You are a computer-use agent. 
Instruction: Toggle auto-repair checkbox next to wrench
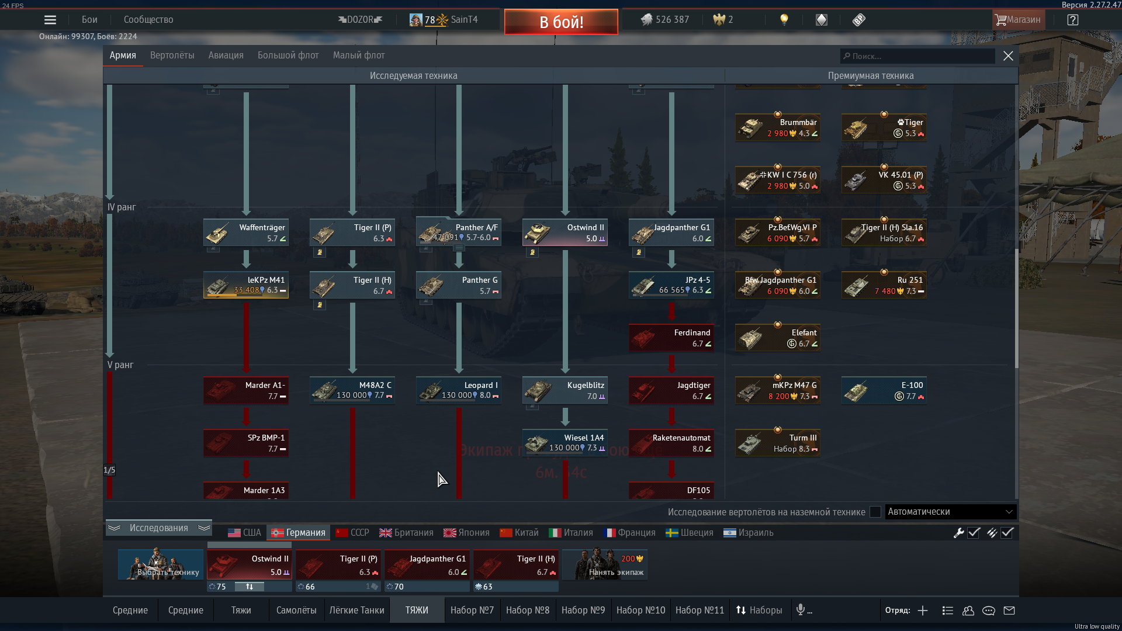pos(974,533)
